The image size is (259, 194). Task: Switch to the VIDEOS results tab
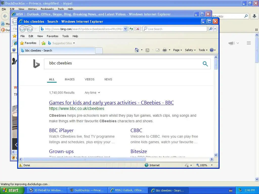pos(89,79)
